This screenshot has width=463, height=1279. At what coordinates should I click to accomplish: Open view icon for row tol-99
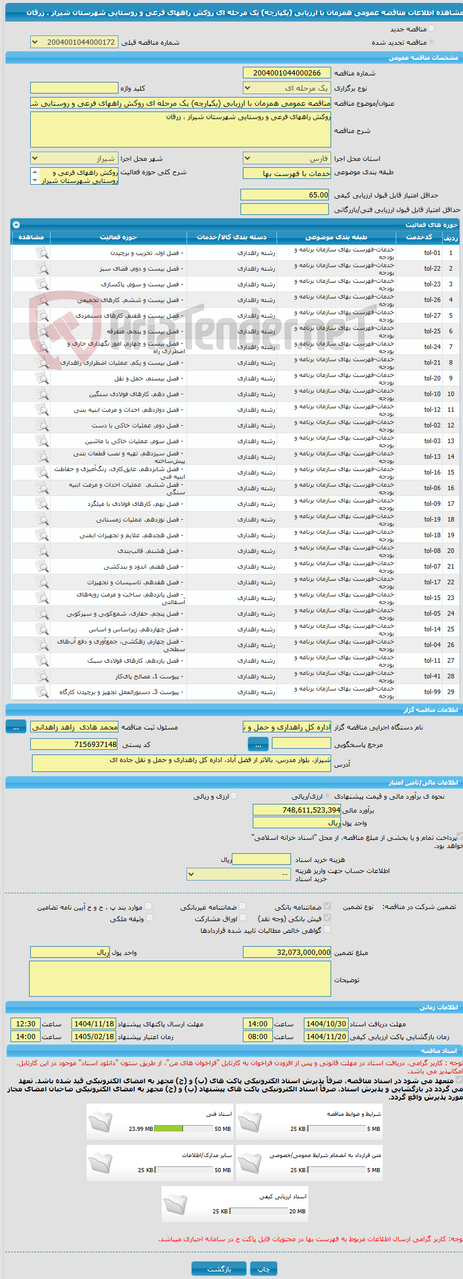(42, 692)
